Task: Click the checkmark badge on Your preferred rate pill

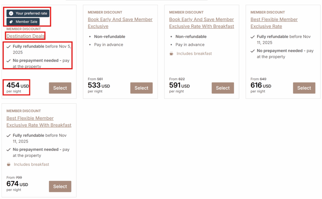Action: [x=10, y=13]
